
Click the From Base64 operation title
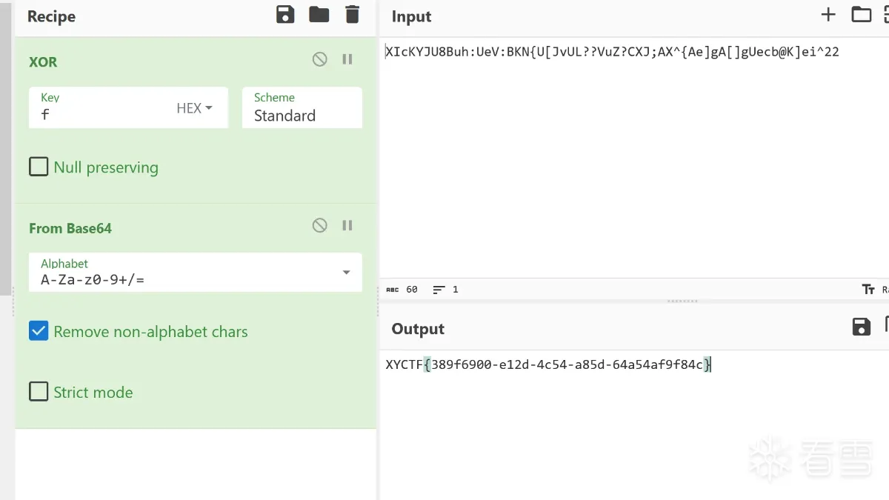coord(70,228)
